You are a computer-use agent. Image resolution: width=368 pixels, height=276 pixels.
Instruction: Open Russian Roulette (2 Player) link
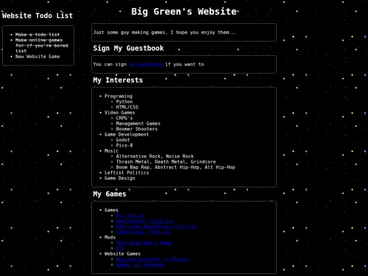[153, 259]
